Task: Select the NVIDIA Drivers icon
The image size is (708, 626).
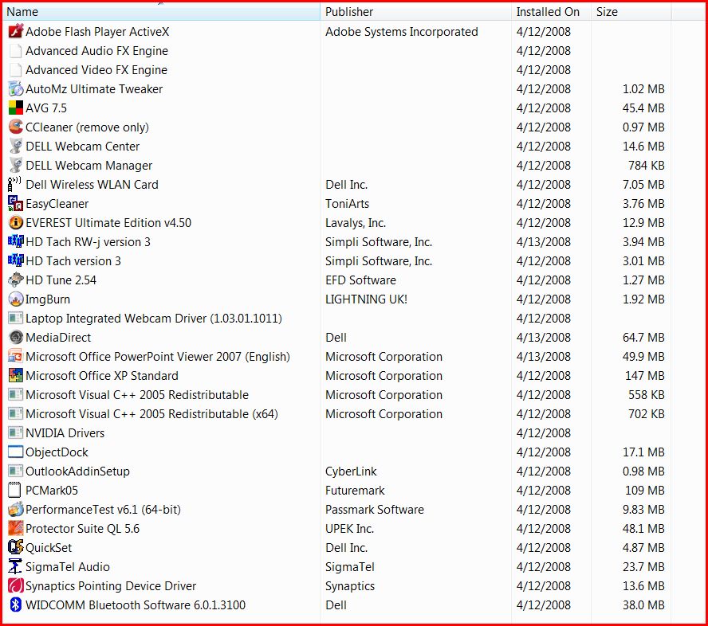Action: coord(15,433)
